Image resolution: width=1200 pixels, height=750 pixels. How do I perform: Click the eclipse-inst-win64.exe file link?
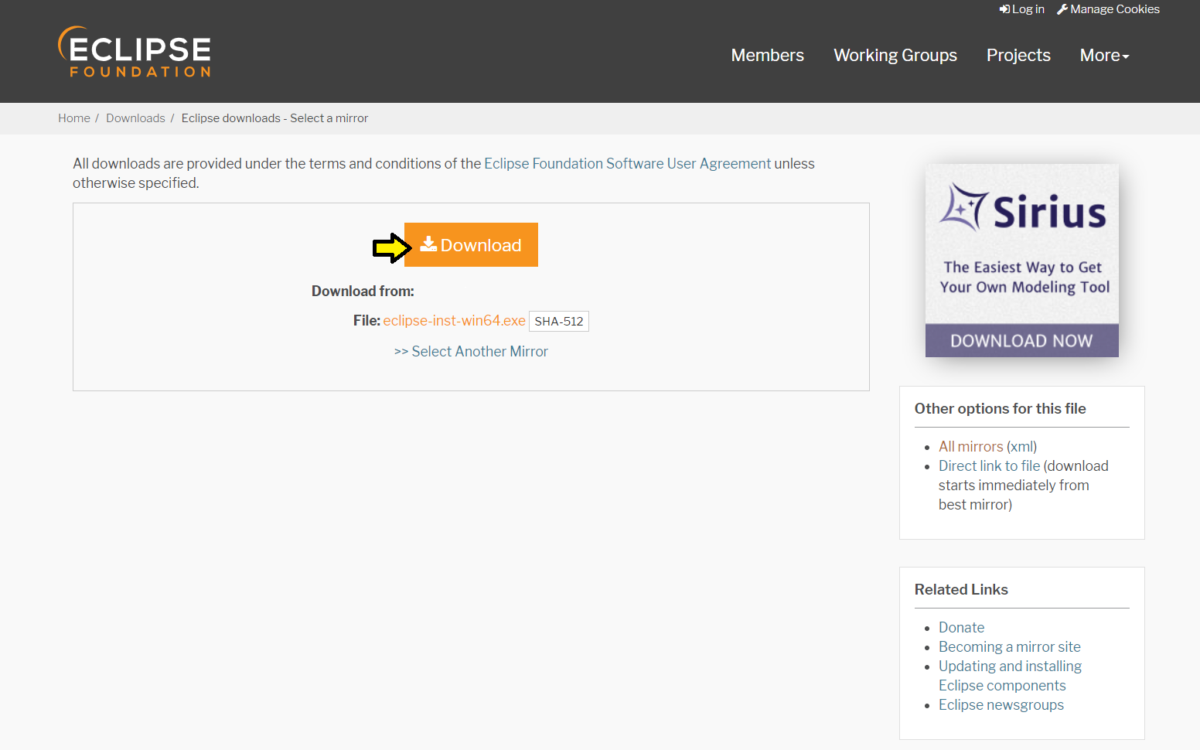click(454, 321)
